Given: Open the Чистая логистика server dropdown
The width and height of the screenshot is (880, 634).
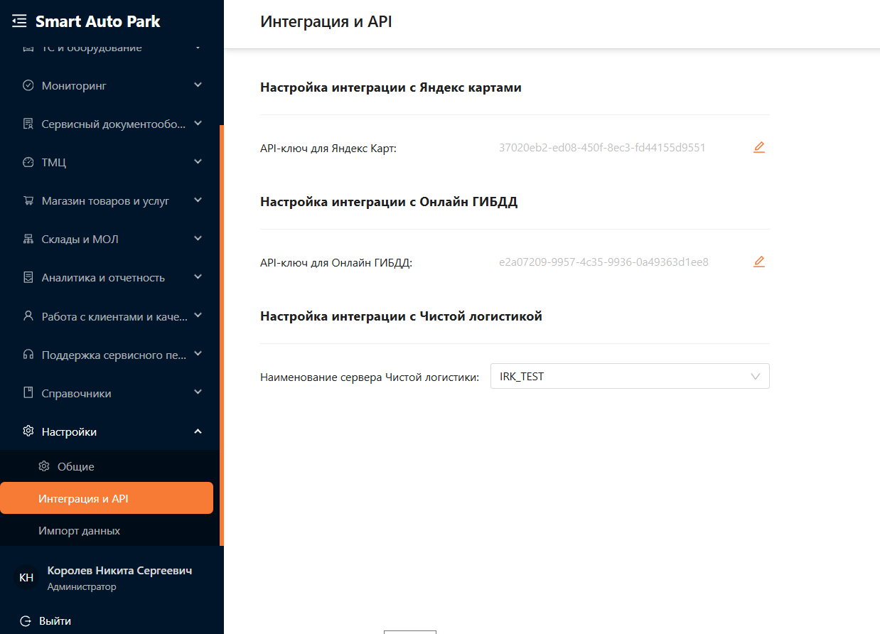Looking at the screenshot, I should pos(629,377).
